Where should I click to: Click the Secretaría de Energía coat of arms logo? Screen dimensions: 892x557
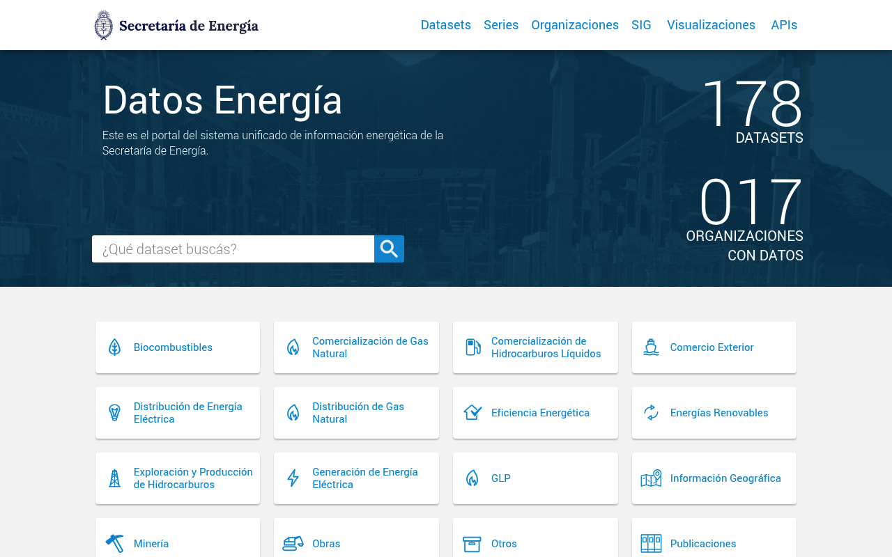pyautogui.click(x=103, y=25)
